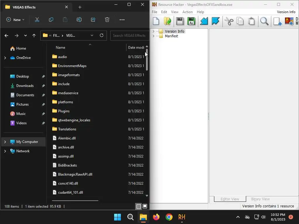Expand Network in navigation pane

[5, 151]
